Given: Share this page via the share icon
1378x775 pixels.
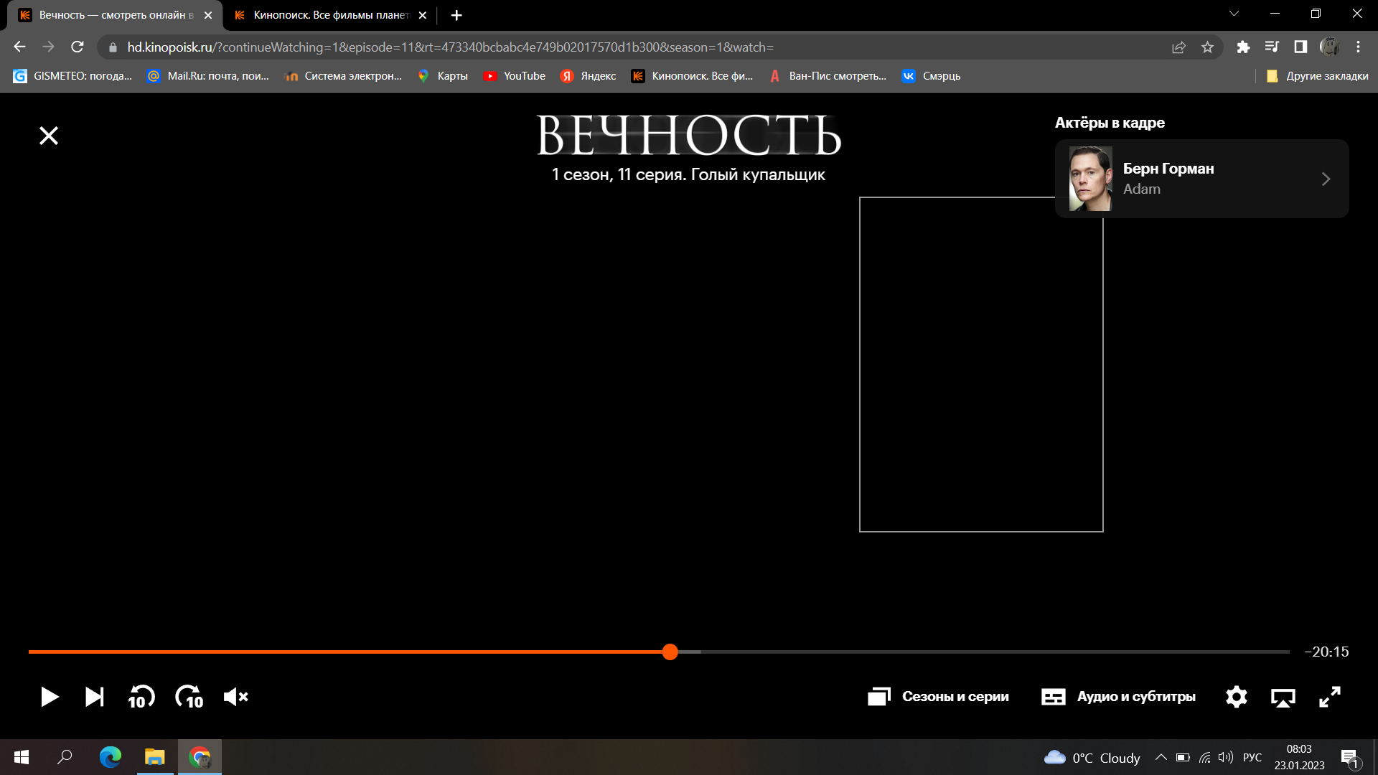Looking at the screenshot, I should click(1178, 47).
